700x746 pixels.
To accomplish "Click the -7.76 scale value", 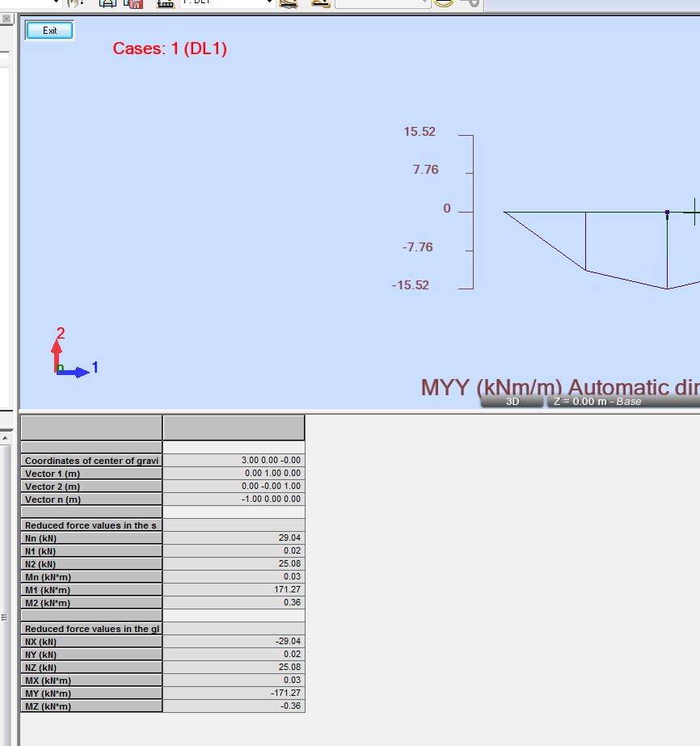I will [x=417, y=247].
